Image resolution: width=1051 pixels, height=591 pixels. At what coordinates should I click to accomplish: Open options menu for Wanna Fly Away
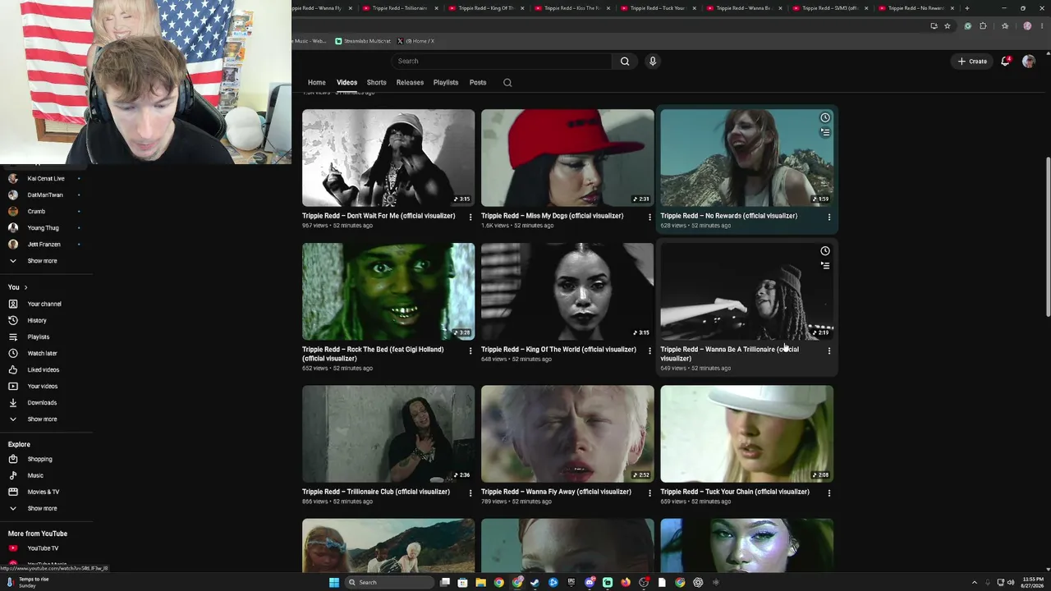click(649, 492)
